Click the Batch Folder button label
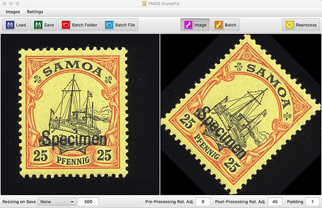 84,25
